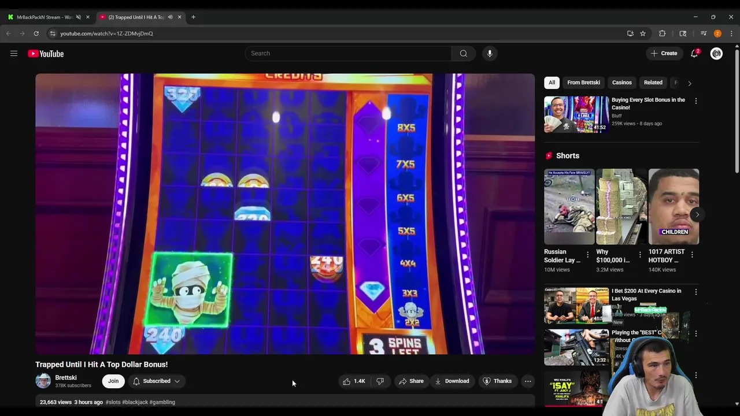Open more actions for the video
The width and height of the screenshot is (740, 416).
tap(528, 381)
